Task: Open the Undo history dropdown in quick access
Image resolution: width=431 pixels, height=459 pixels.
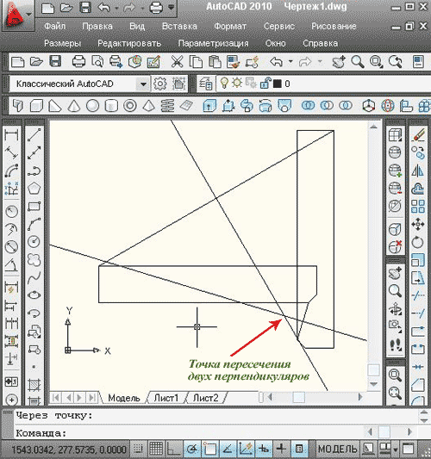Action: click(116, 9)
